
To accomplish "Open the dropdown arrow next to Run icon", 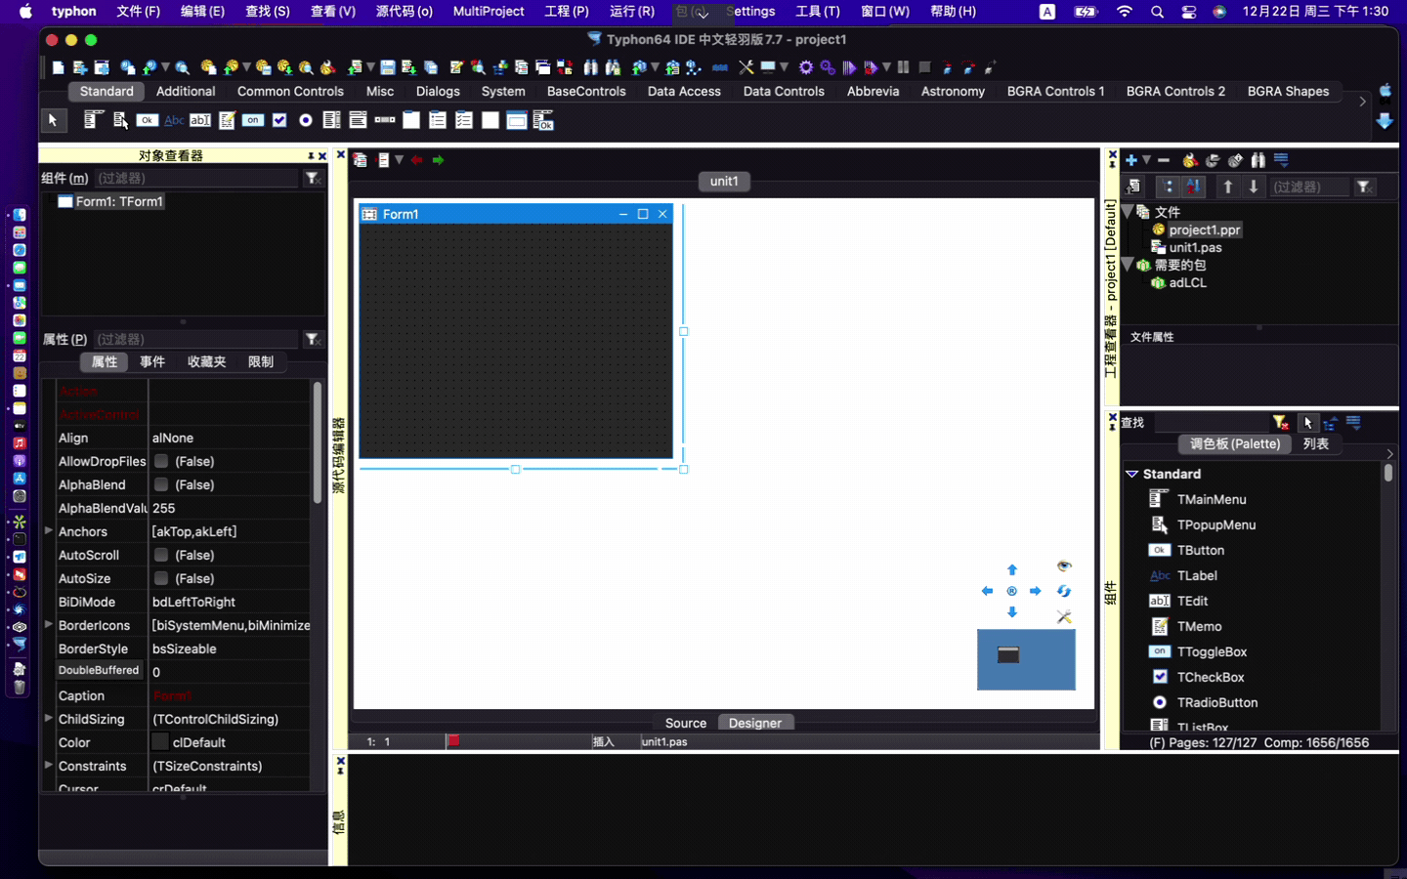I will (886, 67).
